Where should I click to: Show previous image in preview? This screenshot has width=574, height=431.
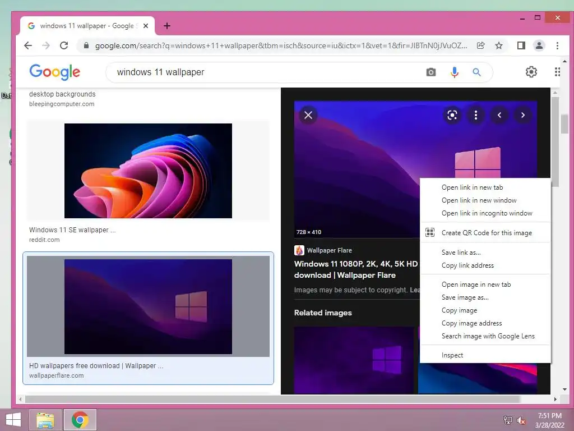[499, 115]
